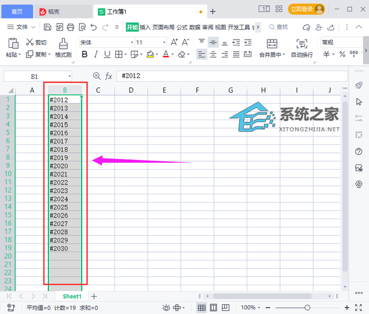This screenshot has height=314, width=369.
Task: Open the font name dropdown 宋体
Action: [132, 43]
